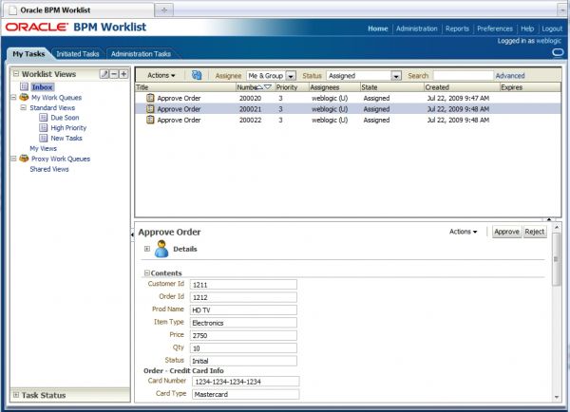570x412 pixels.
Task: Click task icon for order 200021
Action: coord(150,108)
